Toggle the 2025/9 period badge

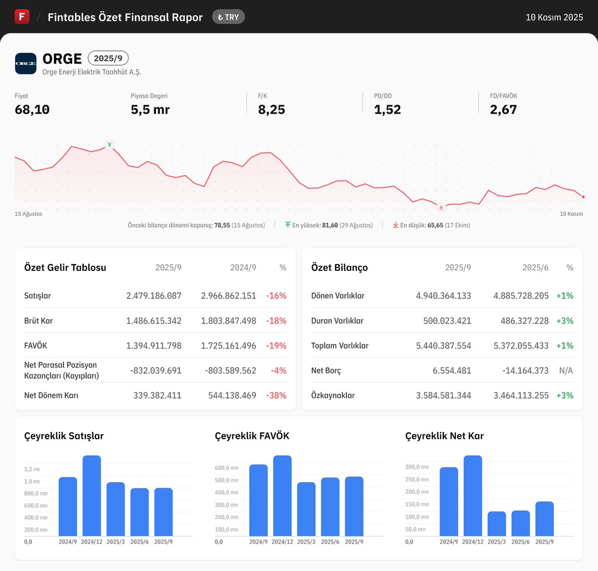tap(108, 58)
